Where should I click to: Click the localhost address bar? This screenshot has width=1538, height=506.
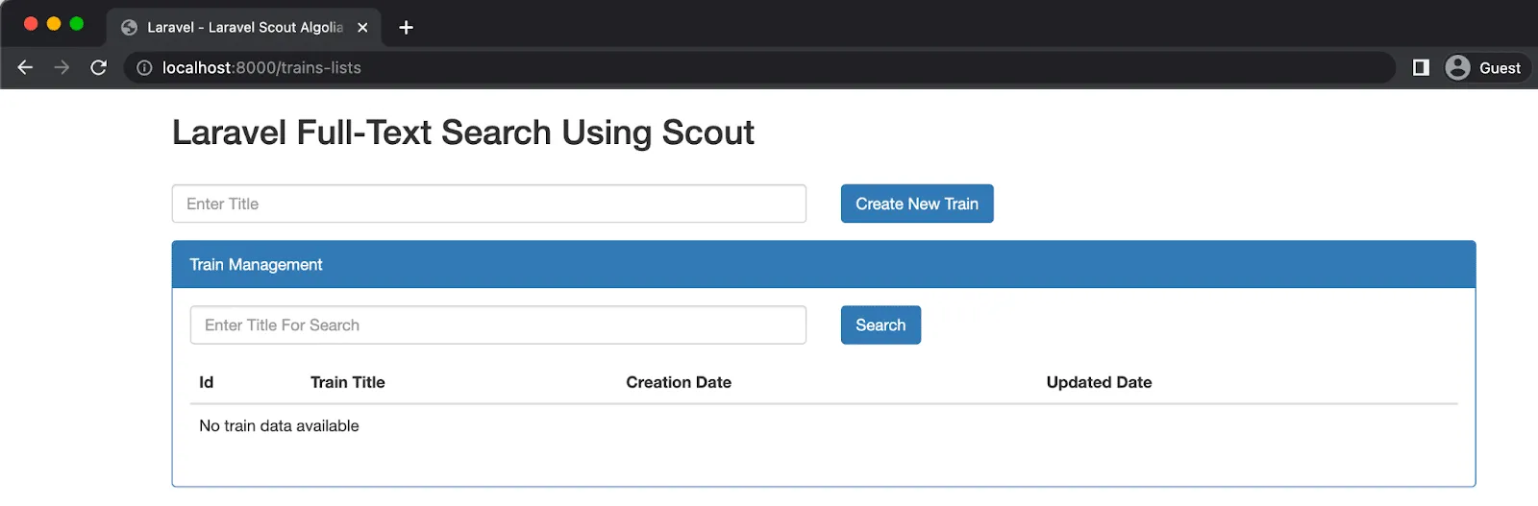click(x=673, y=67)
